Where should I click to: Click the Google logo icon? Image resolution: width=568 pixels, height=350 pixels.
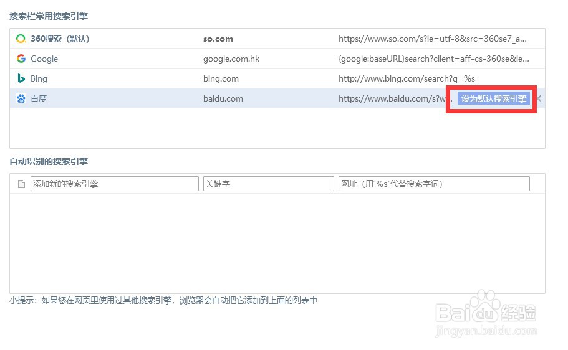point(21,59)
